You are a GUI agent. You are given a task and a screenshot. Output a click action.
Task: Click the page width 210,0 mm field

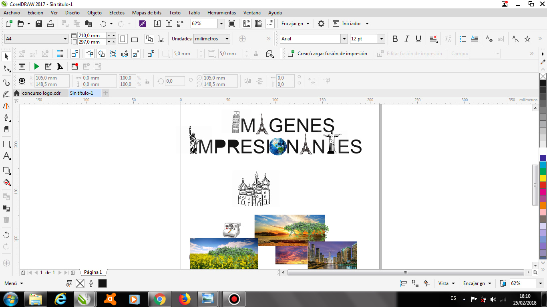pos(92,35)
